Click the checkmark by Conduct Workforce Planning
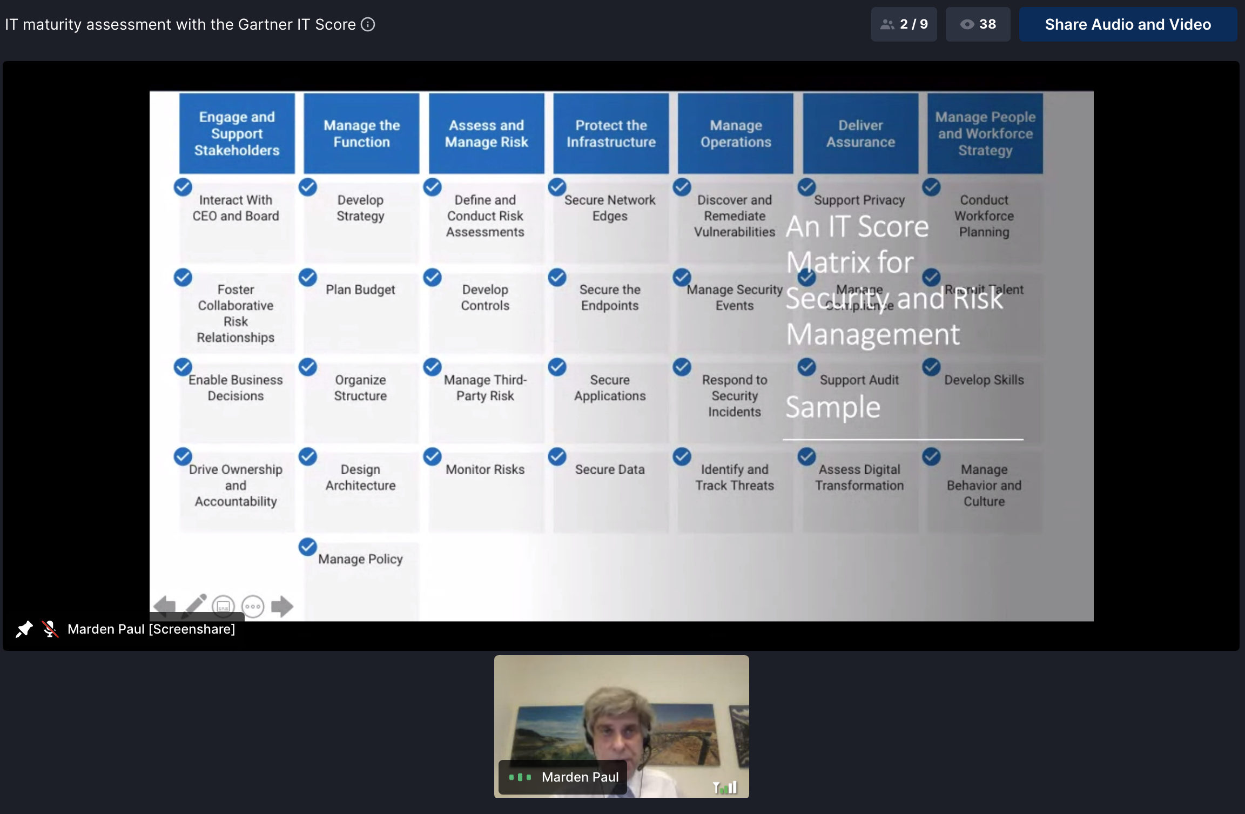The height and width of the screenshot is (814, 1245). click(x=931, y=187)
